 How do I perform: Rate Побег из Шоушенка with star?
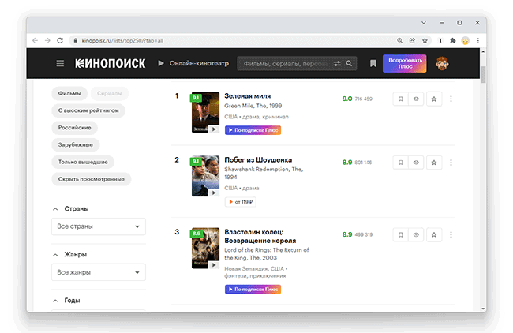pos(434,163)
